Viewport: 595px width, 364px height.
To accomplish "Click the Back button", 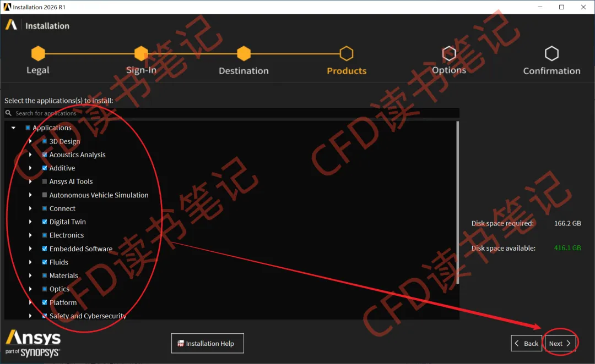I will (x=526, y=344).
